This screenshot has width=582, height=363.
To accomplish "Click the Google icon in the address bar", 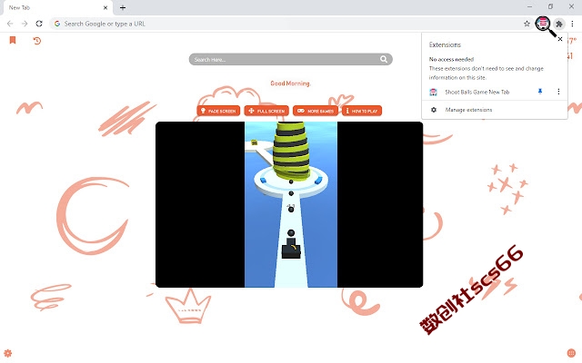I will (x=57, y=24).
